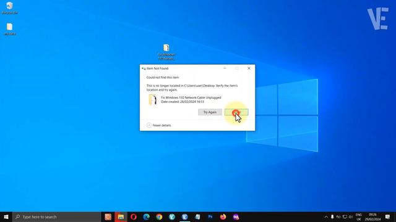This screenshot has height=222, width=396.
Task: Select the second desktop file under Recycle Bin
Action: pyautogui.click(x=10, y=29)
